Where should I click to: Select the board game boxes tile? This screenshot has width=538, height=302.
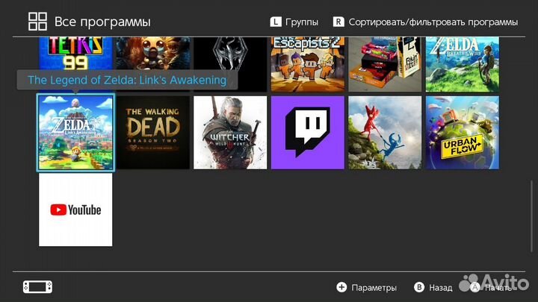[385, 64]
